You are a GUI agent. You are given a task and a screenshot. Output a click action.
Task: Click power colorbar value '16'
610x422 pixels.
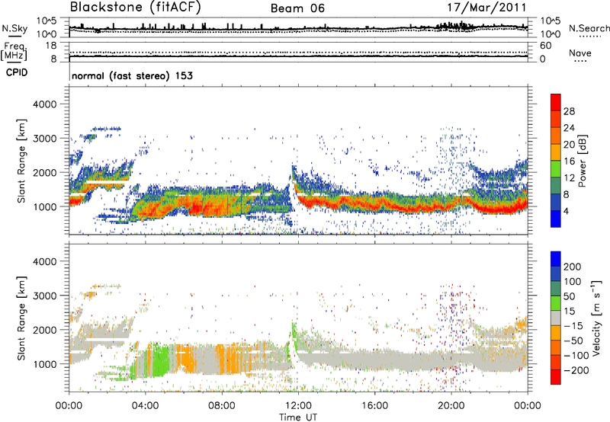click(569, 161)
